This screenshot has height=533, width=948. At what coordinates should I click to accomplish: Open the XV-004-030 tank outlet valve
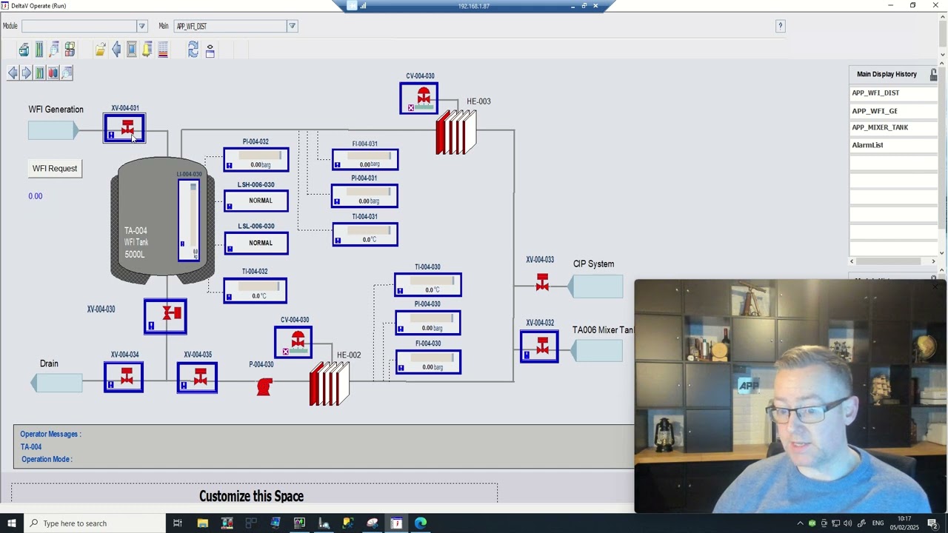[x=165, y=316]
